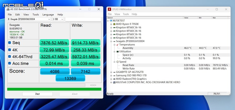The image size is (235, 110).
Task: Click the empty text field beside 1 GB
Action: coord(83,19)
